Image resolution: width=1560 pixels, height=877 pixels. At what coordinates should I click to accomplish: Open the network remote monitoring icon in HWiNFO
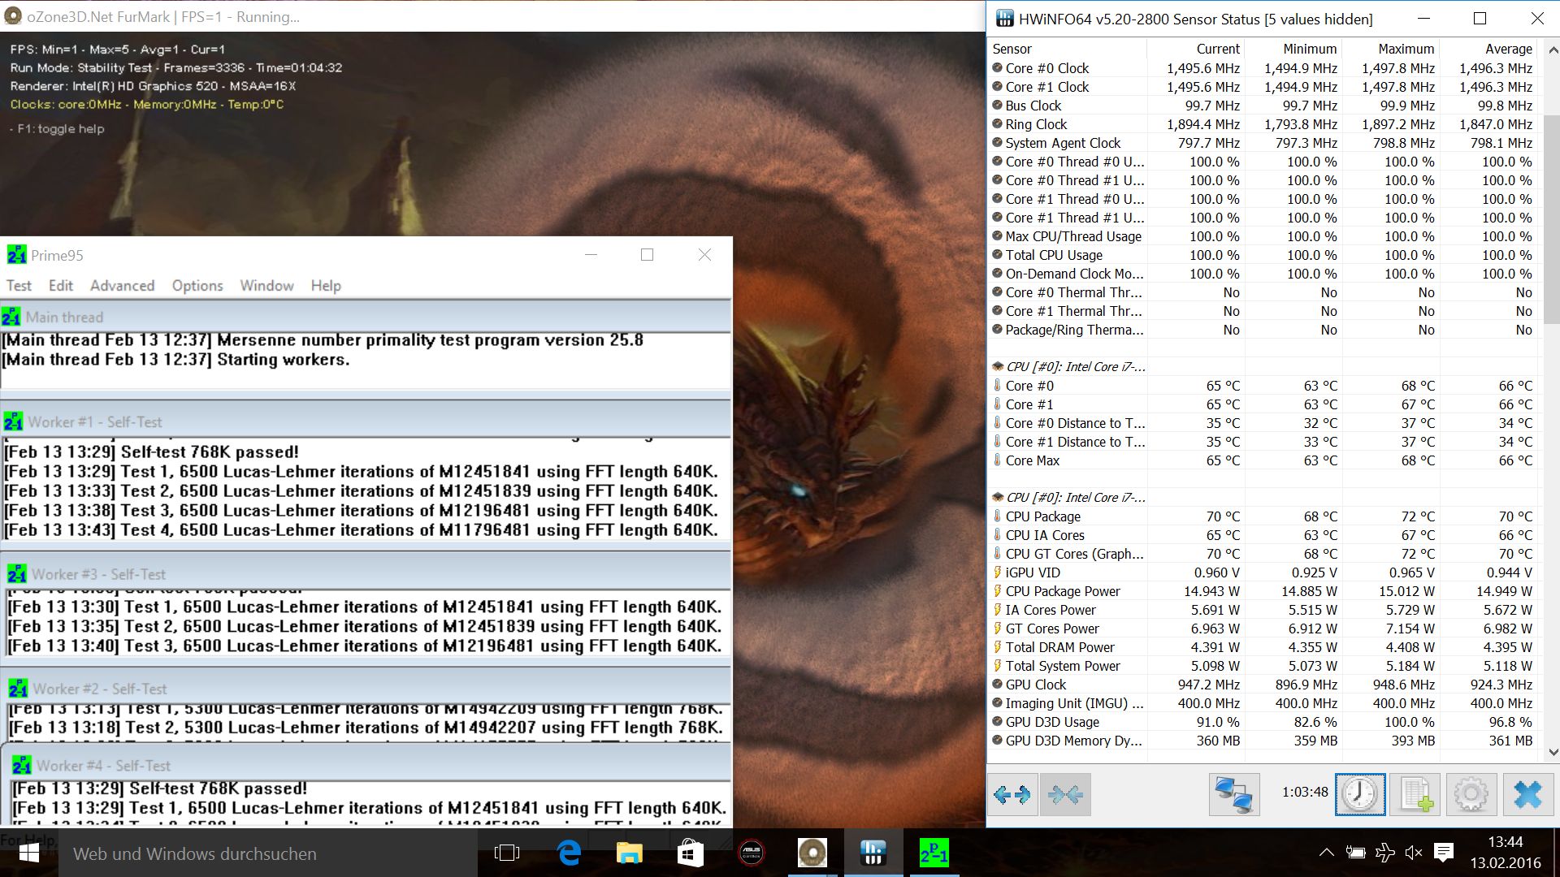point(1233,793)
